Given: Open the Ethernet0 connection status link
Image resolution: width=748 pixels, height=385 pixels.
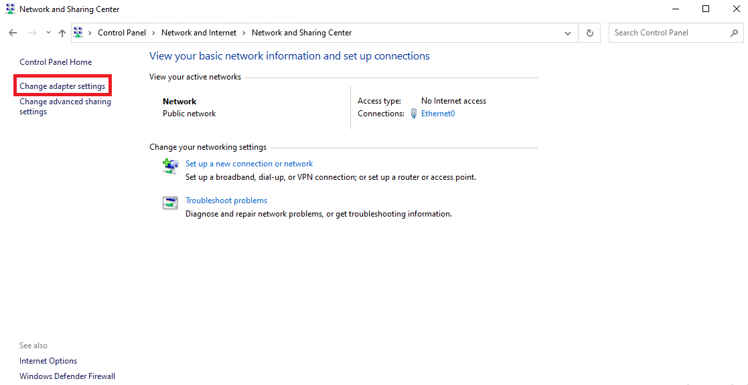Looking at the screenshot, I should [438, 114].
